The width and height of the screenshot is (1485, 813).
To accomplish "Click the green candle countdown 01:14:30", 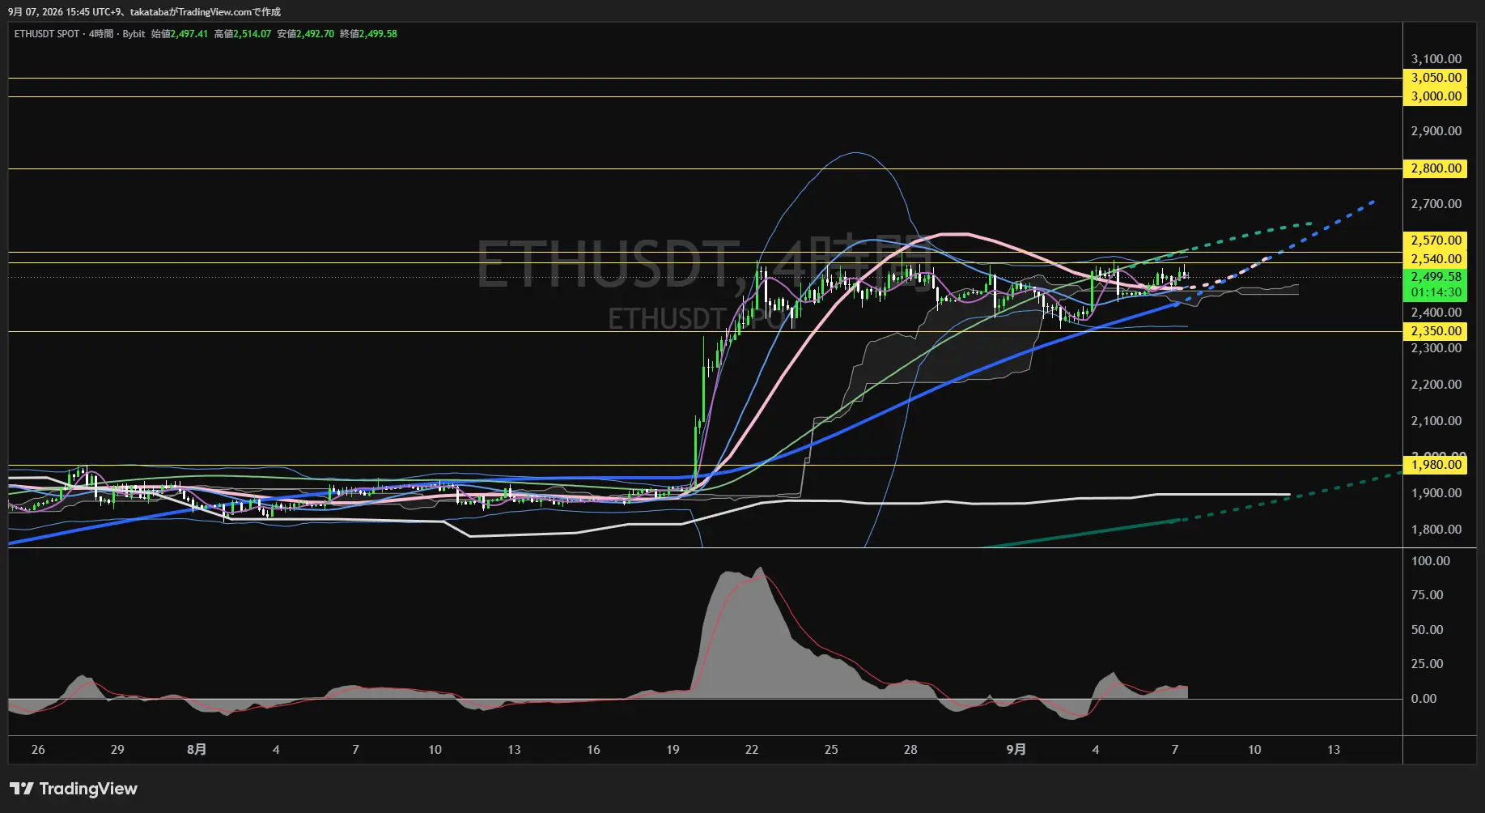I will coord(1436,292).
